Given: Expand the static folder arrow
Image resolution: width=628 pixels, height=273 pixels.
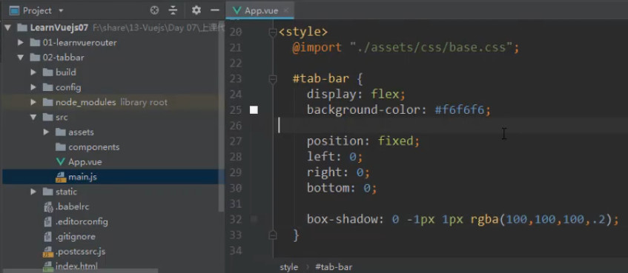Looking at the screenshot, I should 33,192.
